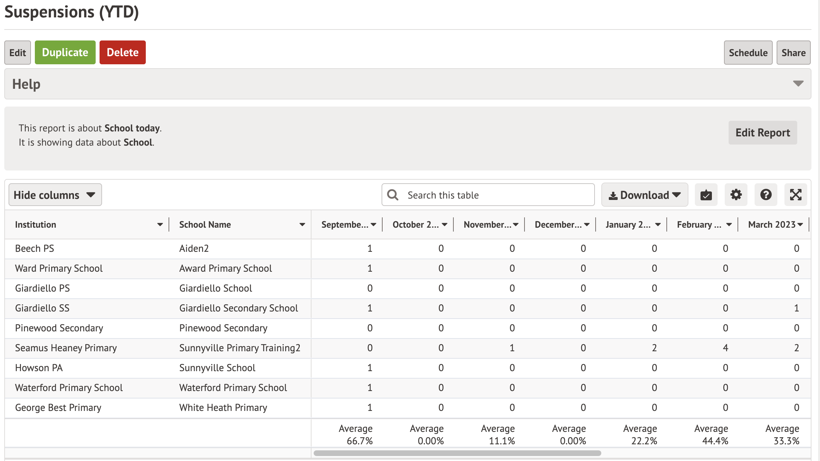820x461 pixels.
Task: Open the October column header arrow
Action: click(x=444, y=225)
